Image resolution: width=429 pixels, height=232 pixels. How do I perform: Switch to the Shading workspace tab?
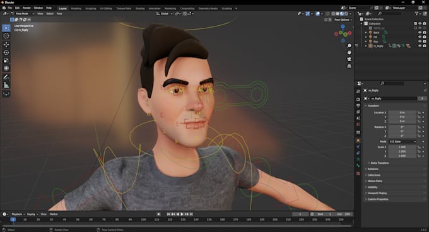pos(140,8)
